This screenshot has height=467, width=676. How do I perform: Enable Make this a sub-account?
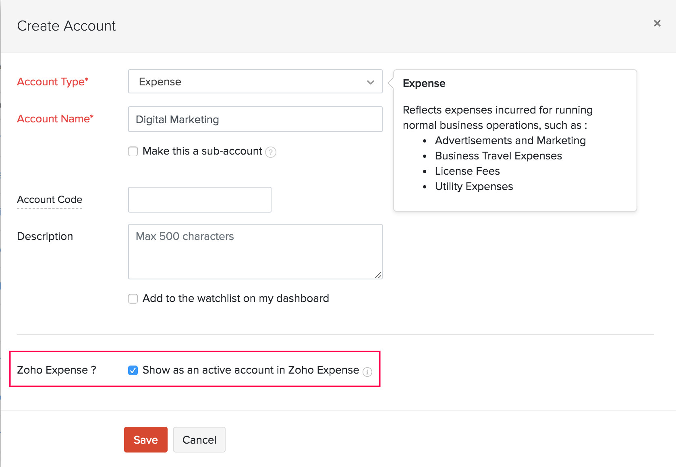pyautogui.click(x=133, y=151)
